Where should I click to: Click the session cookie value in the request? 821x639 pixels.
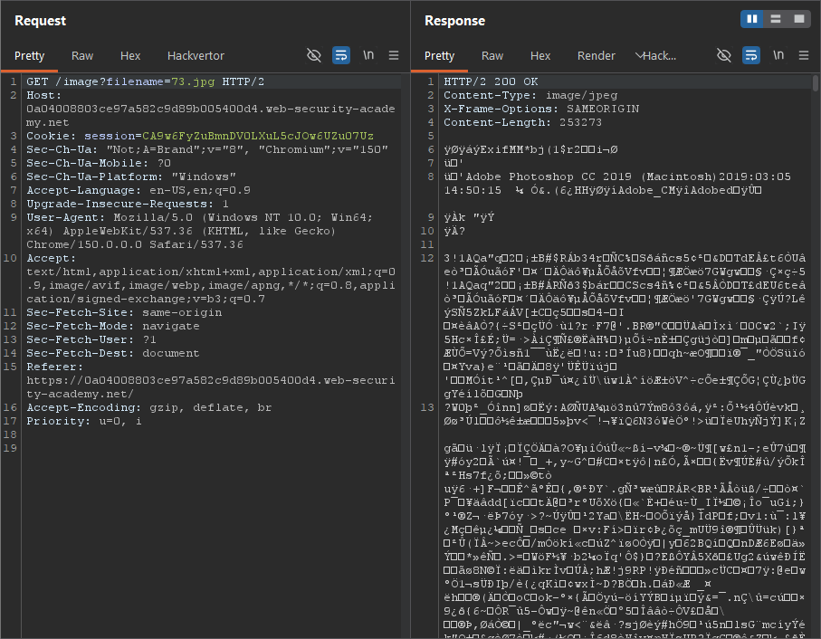(x=258, y=136)
